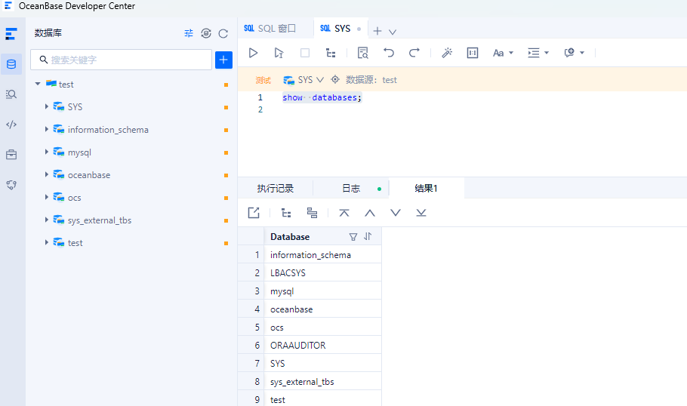Viewport: 687px width, 406px height.
Task: Click the datasource target icon
Action: 335,79
